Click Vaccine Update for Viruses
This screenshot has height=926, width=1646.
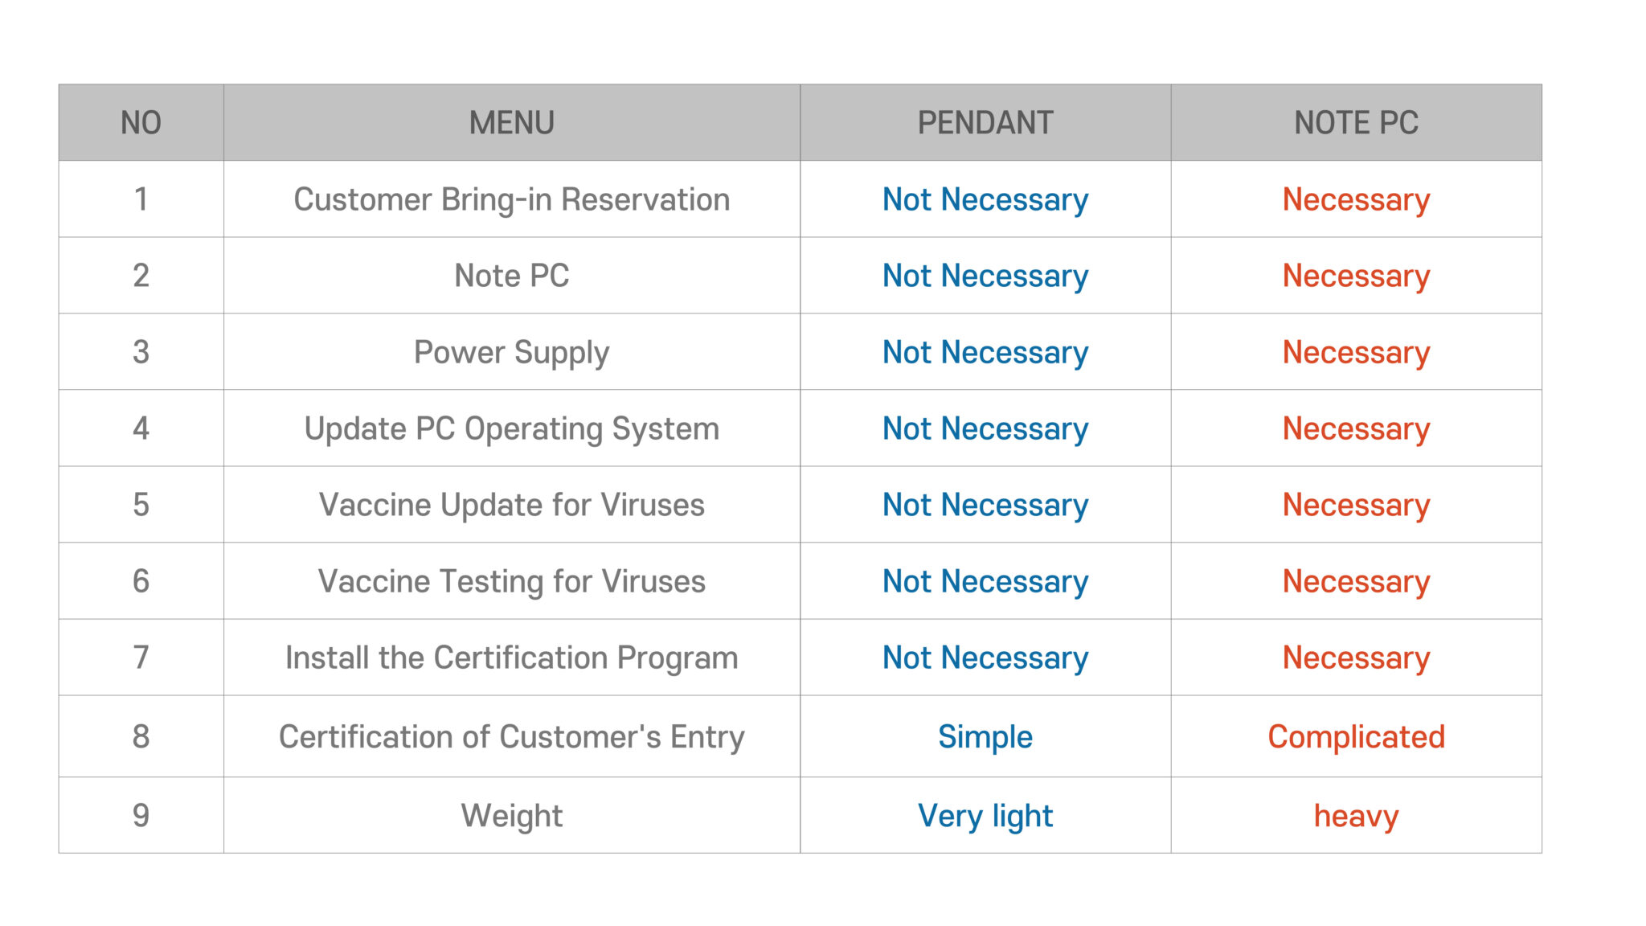pyautogui.click(x=512, y=505)
